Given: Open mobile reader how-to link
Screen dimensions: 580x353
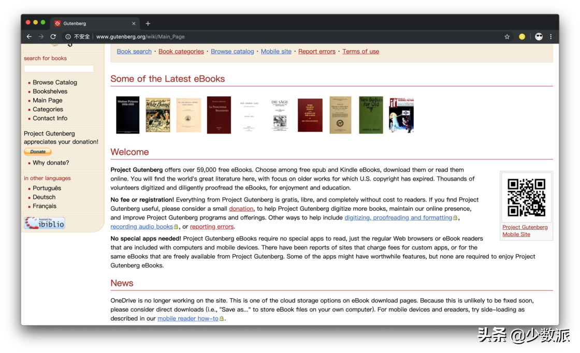Looking at the screenshot, I should pos(188,318).
